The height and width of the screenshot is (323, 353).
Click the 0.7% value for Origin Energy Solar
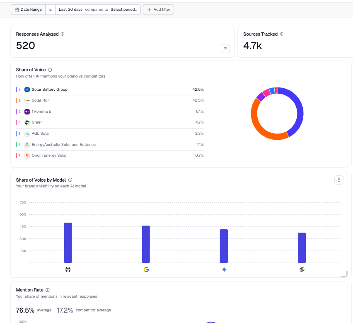click(199, 155)
